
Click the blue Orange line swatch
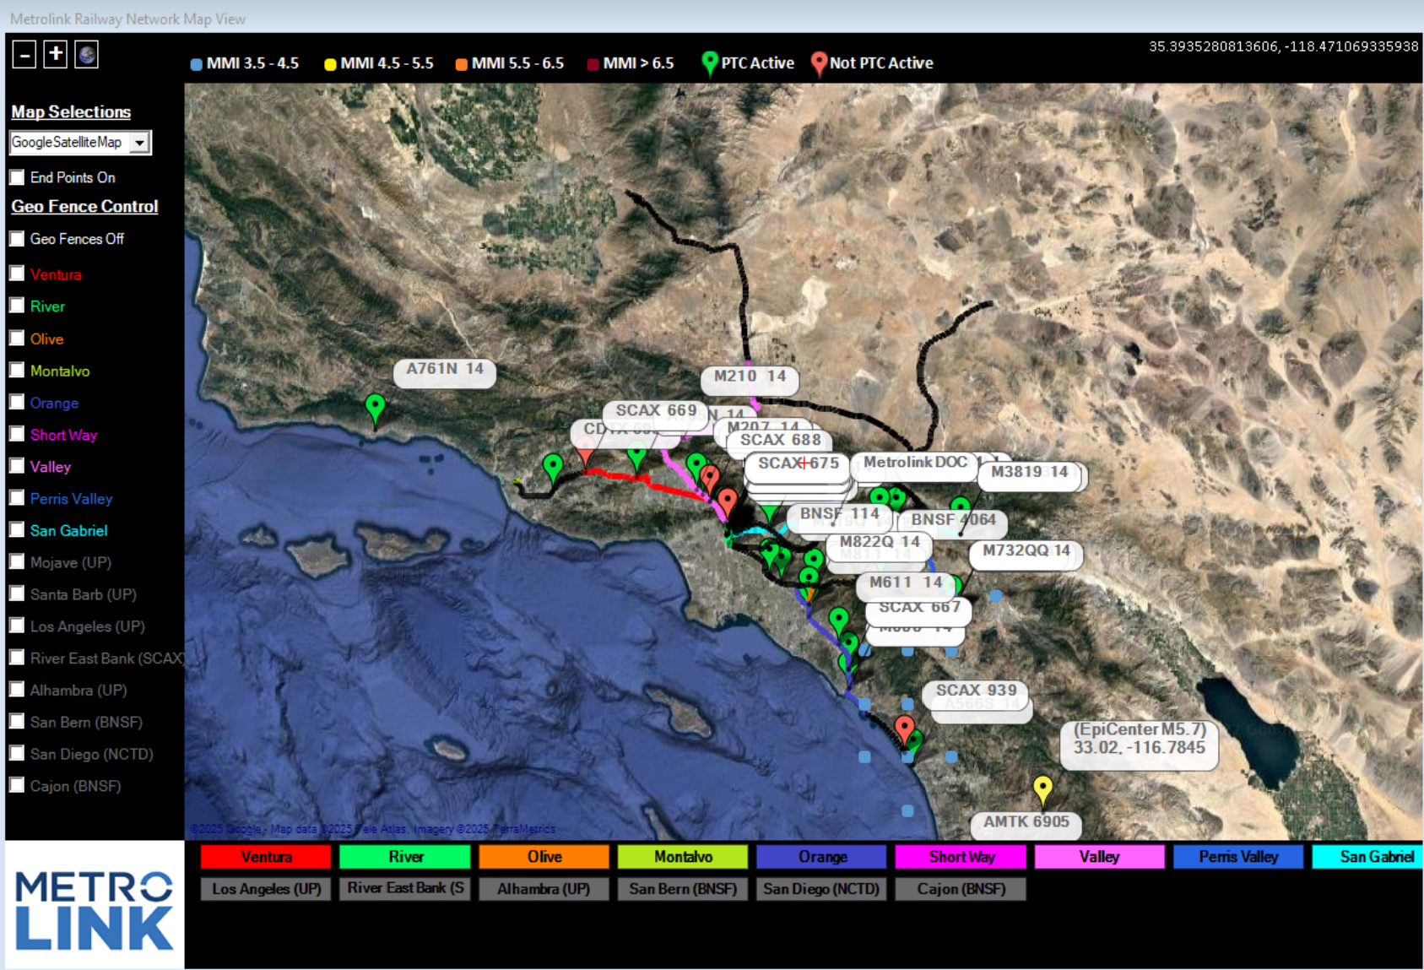coord(821,857)
